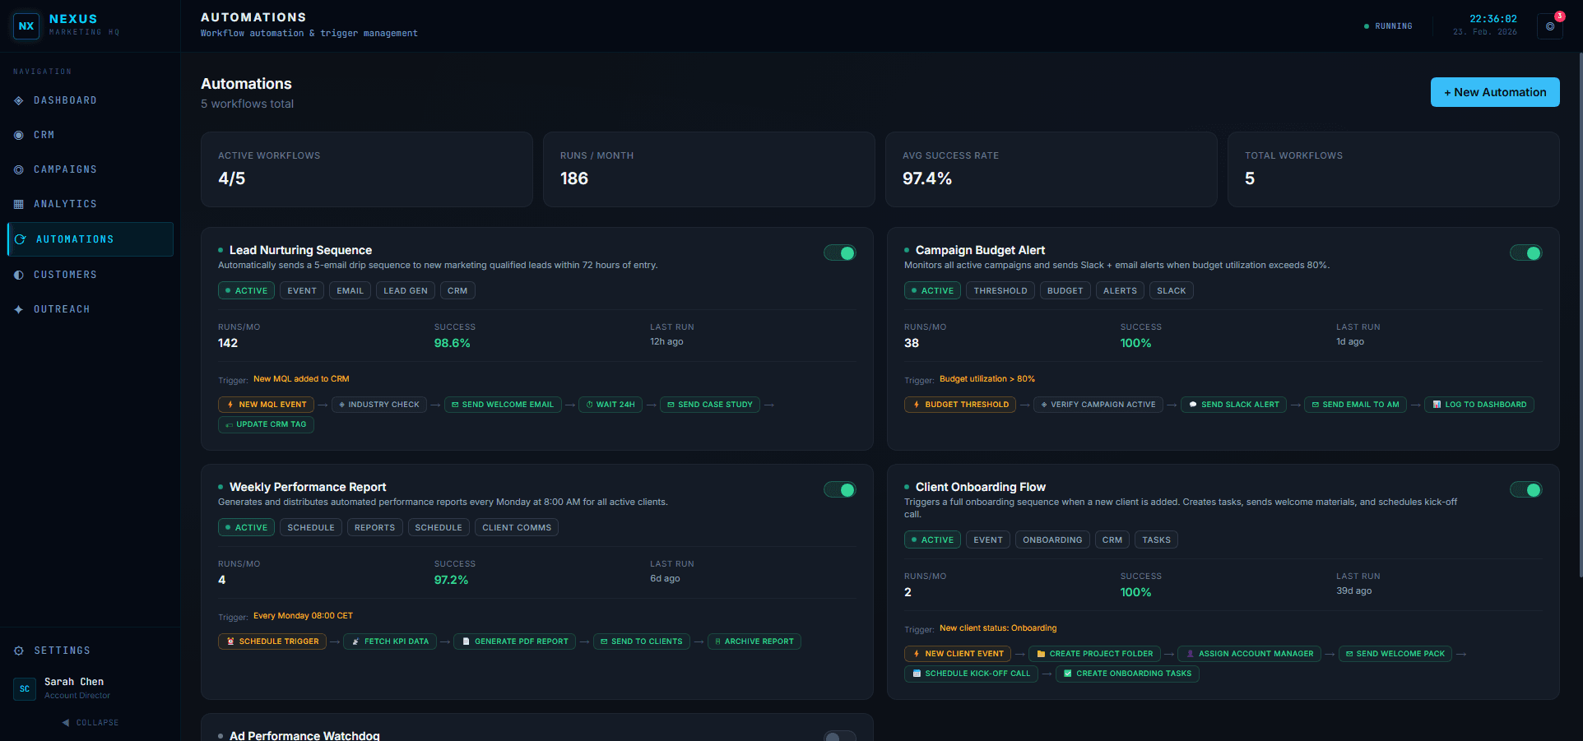Enable the Ad Performance Watchdog toggle
This screenshot has width=1583, height=741.
(x=839, y=736)
